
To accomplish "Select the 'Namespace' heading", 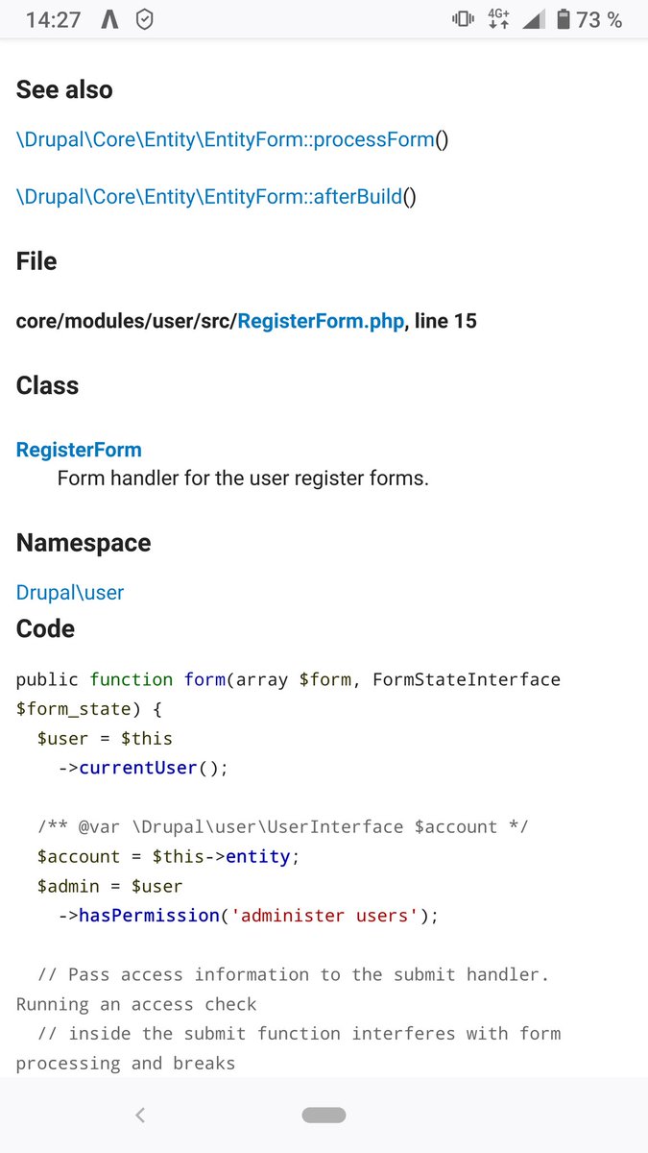I will (x=84, y=543).
